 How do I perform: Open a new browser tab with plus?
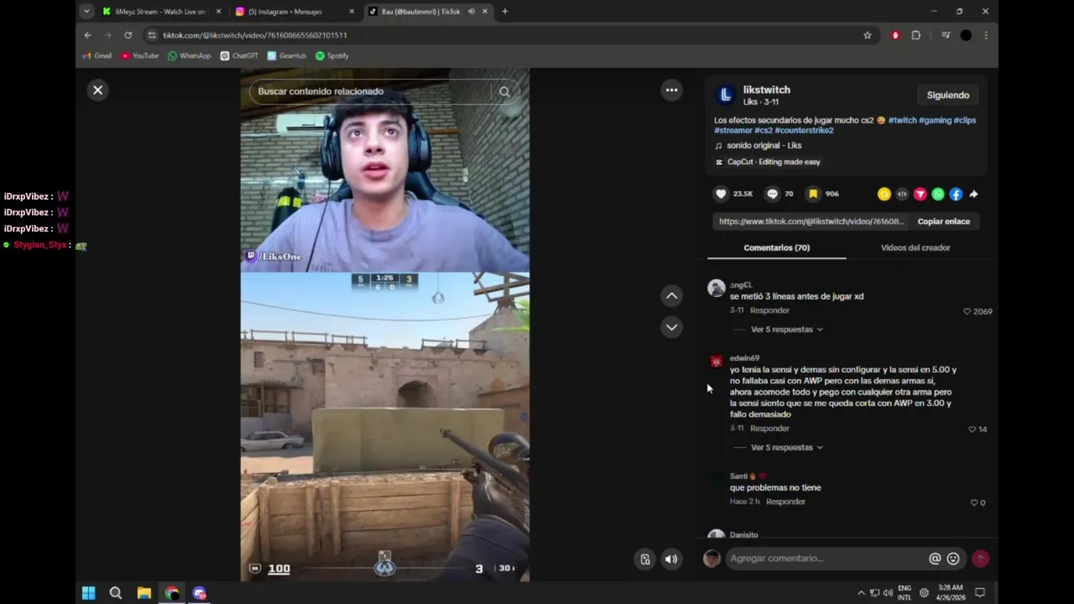(504, 12)
